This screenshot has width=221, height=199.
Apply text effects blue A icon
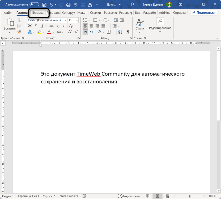[30, 32]
